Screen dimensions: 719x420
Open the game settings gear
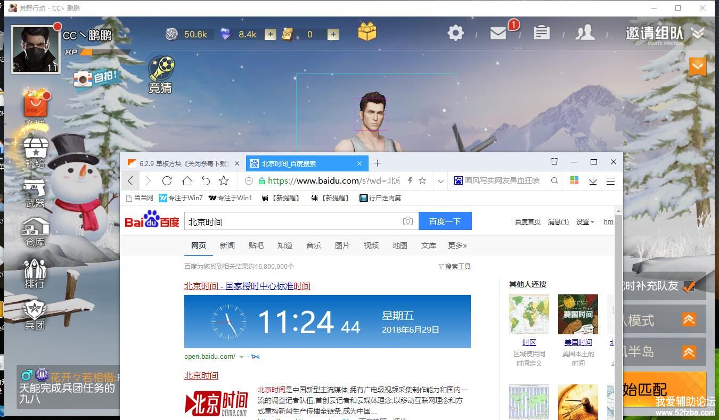[x=455, y=33]
